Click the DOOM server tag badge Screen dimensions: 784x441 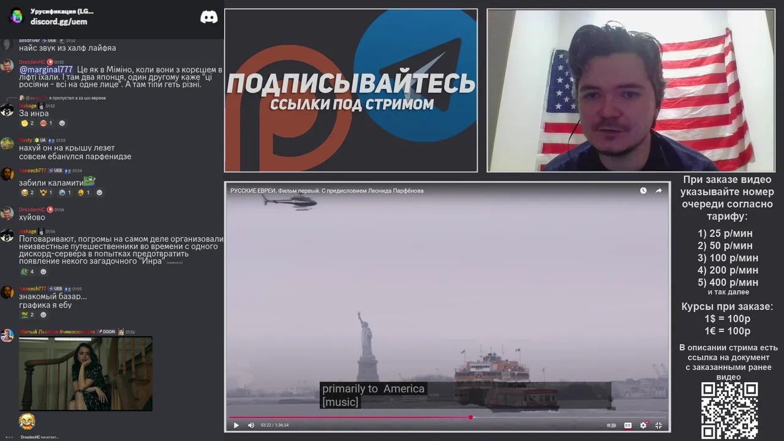click(107, 332)
